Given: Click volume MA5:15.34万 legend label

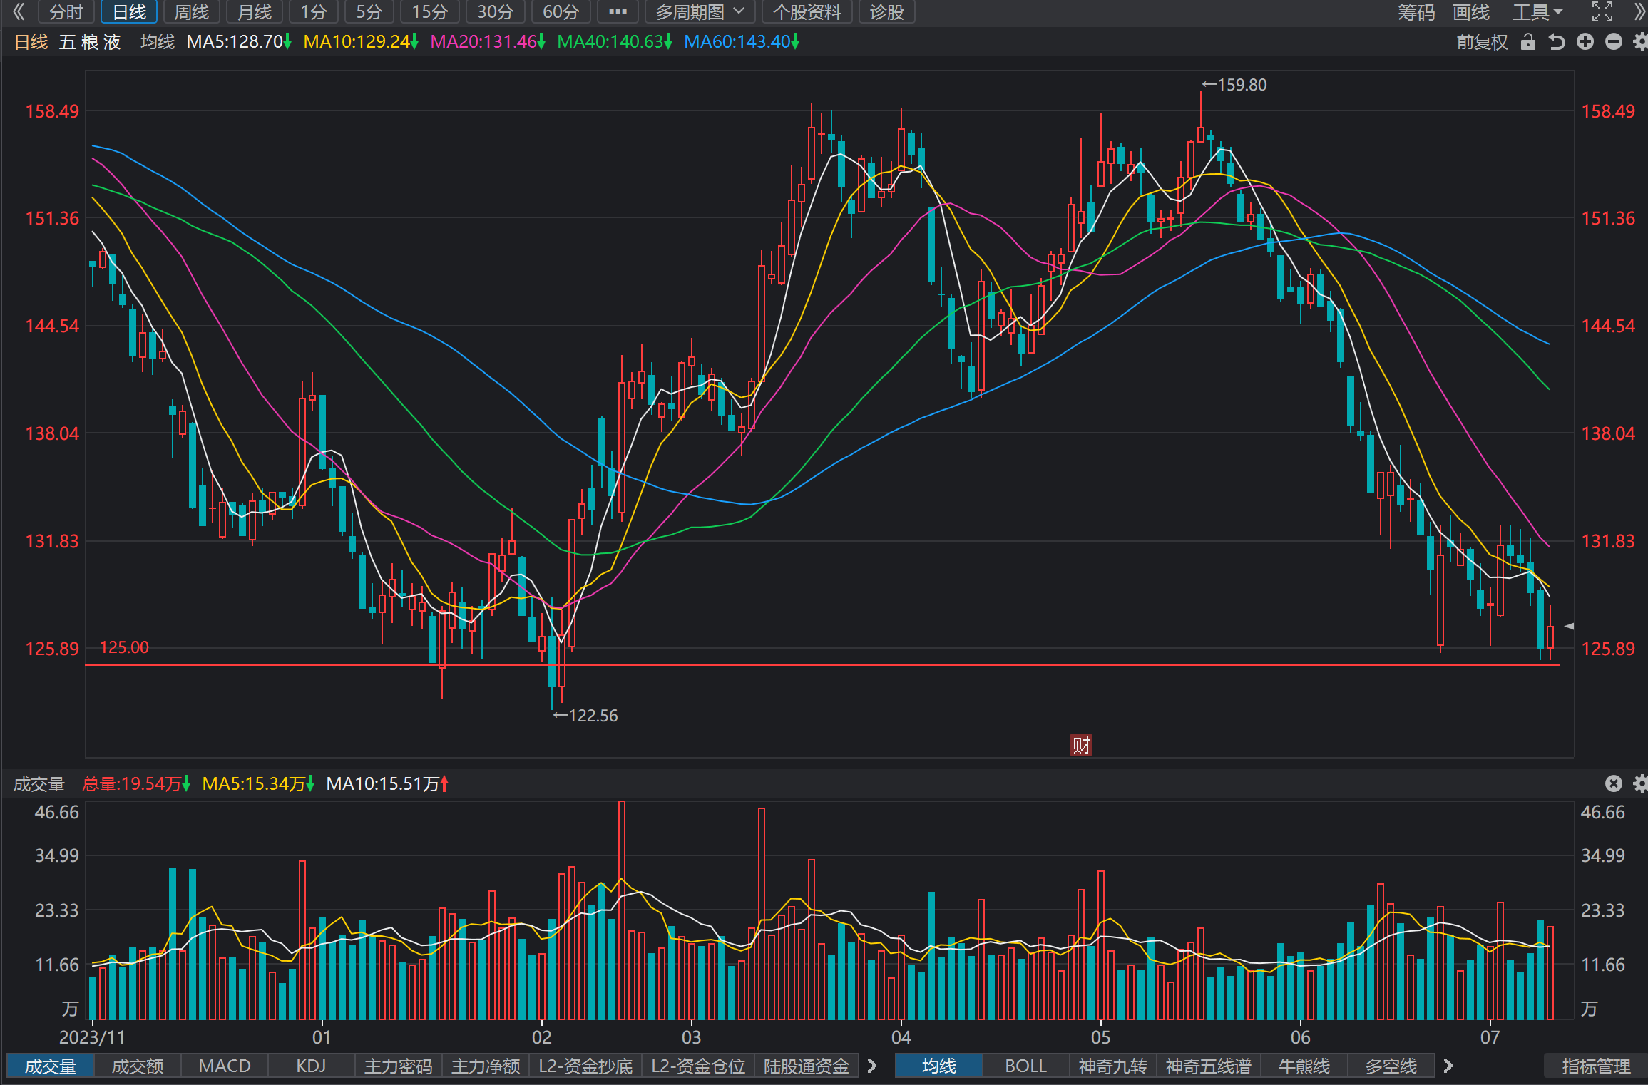Looking at the screenshot, I should (258, 784).
